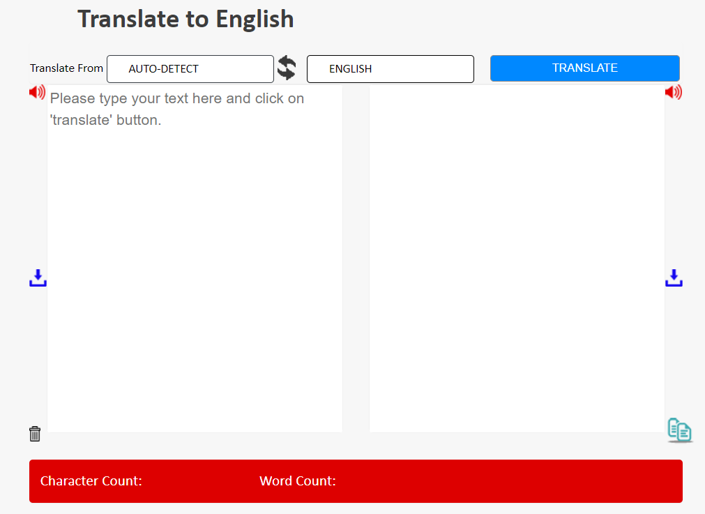
Task: Play audio of translated text speaker icon
Action: [x=674, y=92]
